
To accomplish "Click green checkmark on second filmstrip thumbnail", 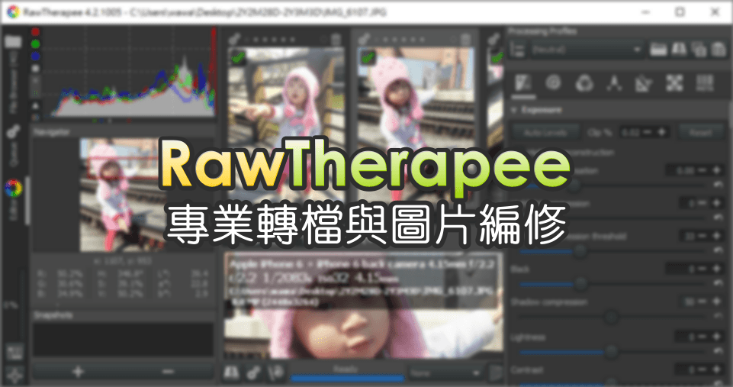I will pos(368,57).
